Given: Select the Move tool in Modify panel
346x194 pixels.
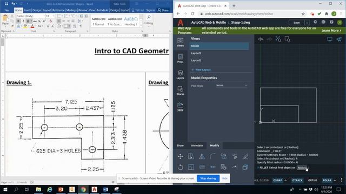Looking at the screenshot, I should [x=180, y=156].
